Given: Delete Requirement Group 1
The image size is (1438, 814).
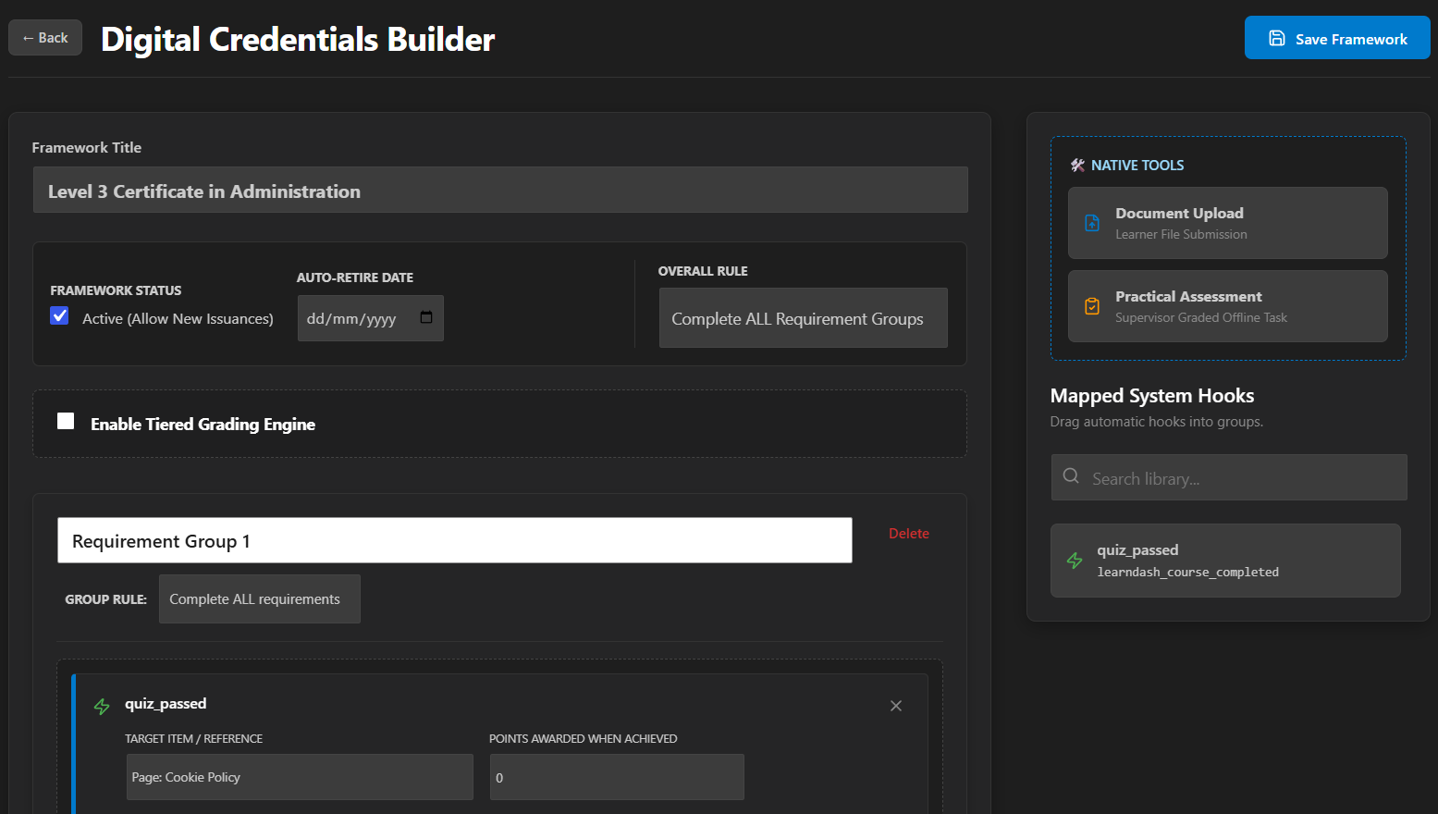Looking at the screenshot, I should (x=909, y=534).
